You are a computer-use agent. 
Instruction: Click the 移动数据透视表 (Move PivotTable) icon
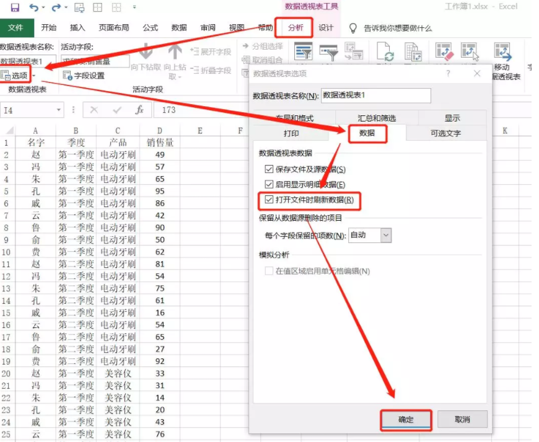tap(502, 51)
